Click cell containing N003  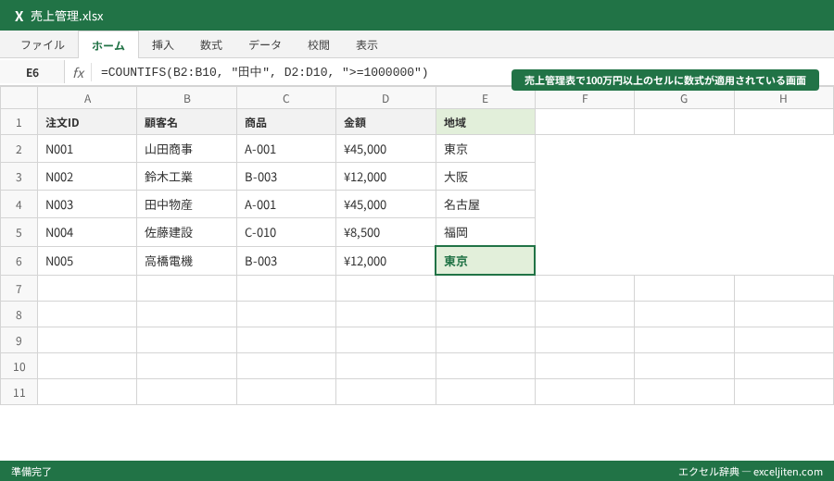(87, 204)
